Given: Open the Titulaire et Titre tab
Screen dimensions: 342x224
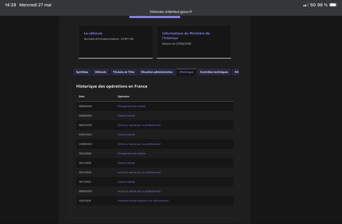Looking at the screenshot, I should 124,72.
